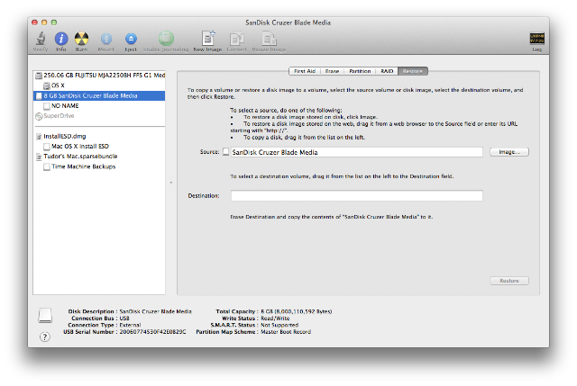Click the Convert toolbar icon
This screenshot has height=386, width=577.
(236, 38)
